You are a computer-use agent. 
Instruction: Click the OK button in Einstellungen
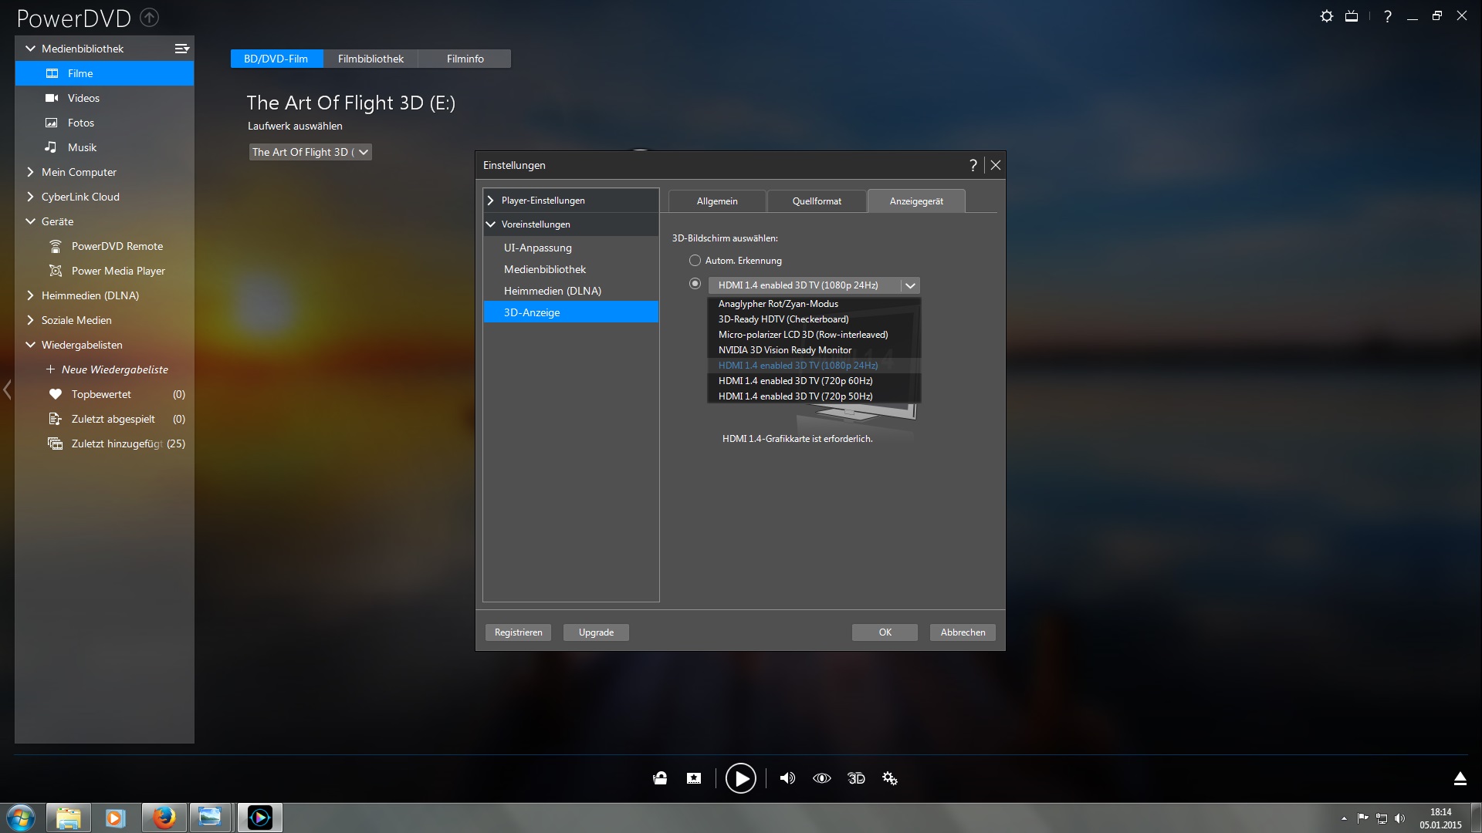(x=885, y=632)
